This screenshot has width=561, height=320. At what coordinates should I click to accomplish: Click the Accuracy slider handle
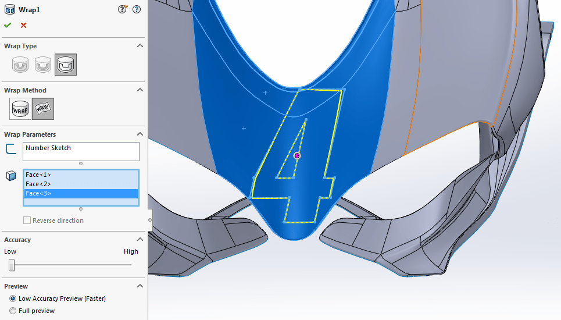coord(12,265)
